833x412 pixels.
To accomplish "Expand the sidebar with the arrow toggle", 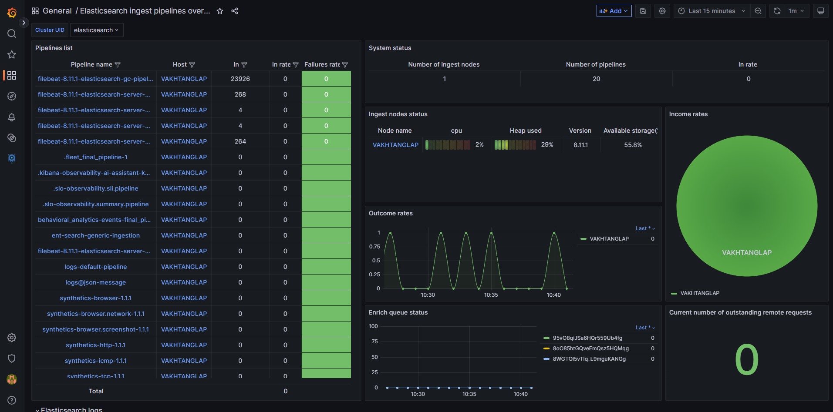I will pyautogui.click(x=24, y=23).
